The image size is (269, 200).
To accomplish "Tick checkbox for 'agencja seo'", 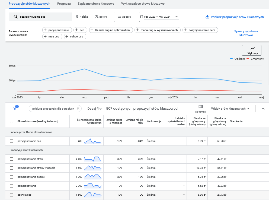I will coord(11,195).
